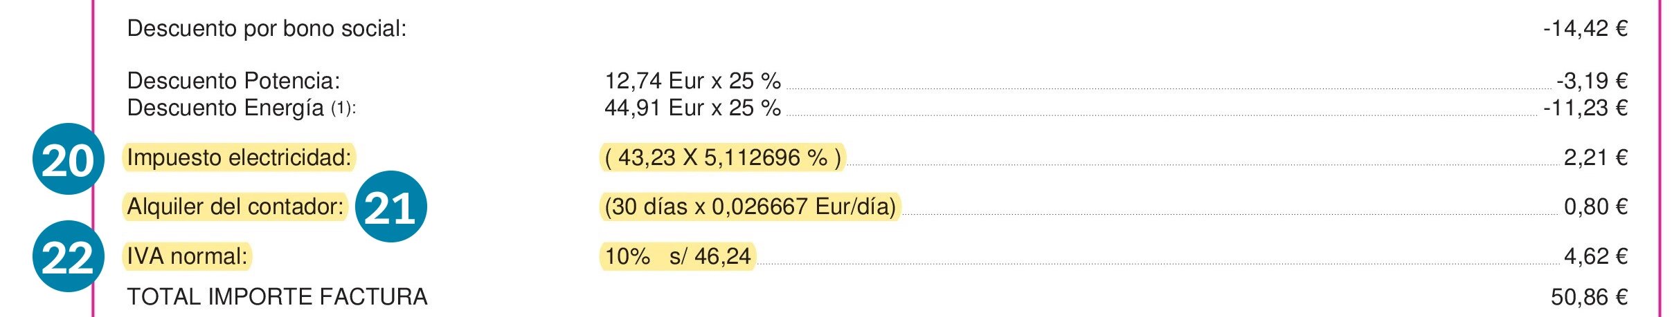This screenshot has height=317, width=1672.
Task: Click the Descuento Energía label
Action: click(x=242, y=108)
